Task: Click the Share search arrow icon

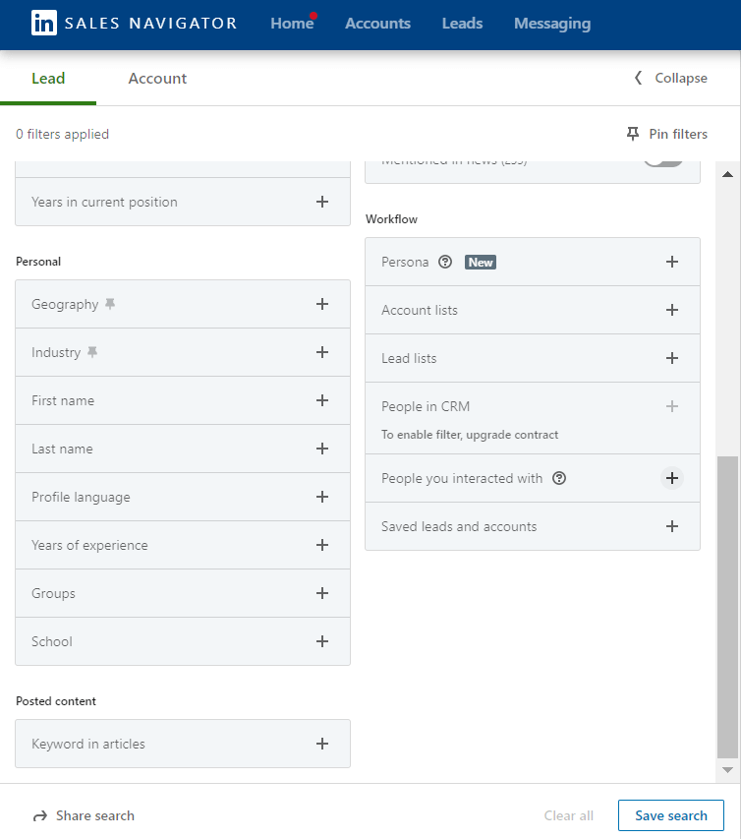Action: (x=40, y=816)
